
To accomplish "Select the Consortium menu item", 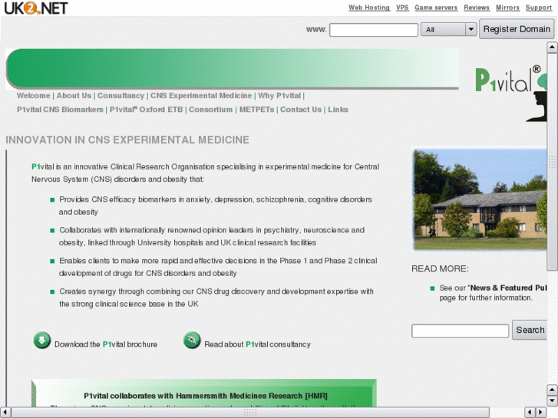I will coord(210,110).
